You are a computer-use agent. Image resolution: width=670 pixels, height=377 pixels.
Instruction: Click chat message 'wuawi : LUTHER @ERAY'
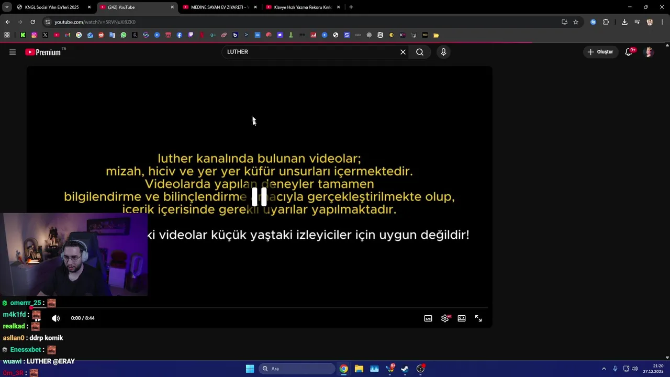pos(39,361)
